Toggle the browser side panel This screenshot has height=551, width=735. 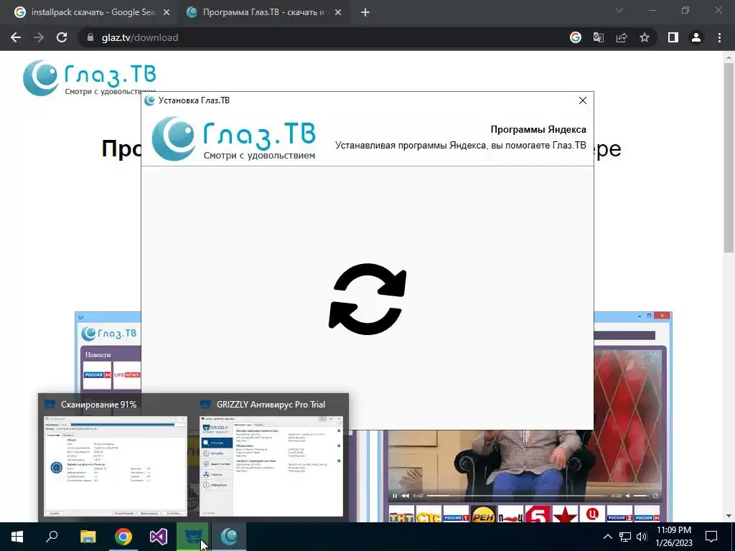[673, 37]
